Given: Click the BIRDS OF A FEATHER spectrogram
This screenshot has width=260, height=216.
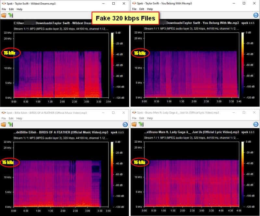Looking at the screenshot, I should coord(61,174).
